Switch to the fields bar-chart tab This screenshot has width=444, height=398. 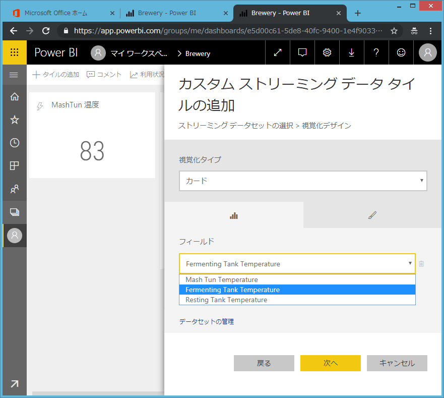tap(234, 215)
